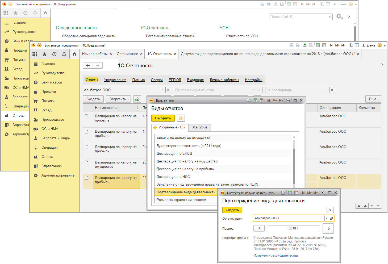Click the settings gear next to the search field
Image resolution: width=388 pixels, height=264 pixels.
(339, 17)
